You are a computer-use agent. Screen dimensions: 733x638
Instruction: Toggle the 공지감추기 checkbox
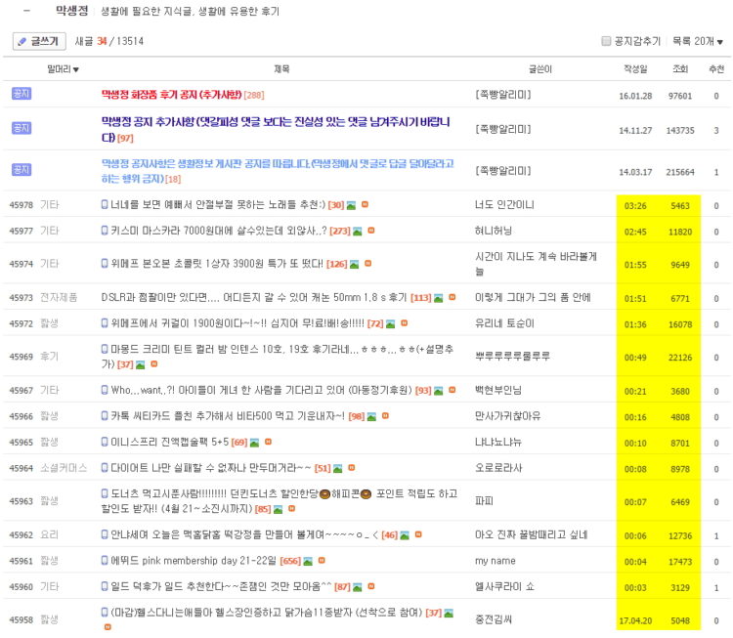[606, 41]
